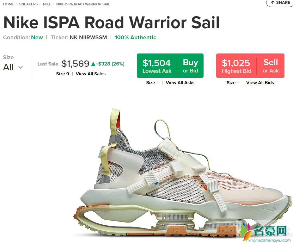293x244 pixels.
Task: Click the $1,504 Lowest Ask section
Action: coord(157,66)
